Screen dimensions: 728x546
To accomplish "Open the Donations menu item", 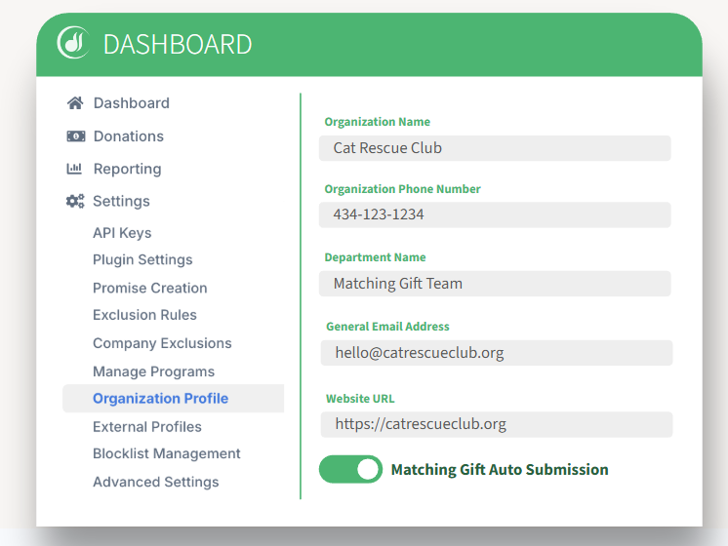I will pos(129,136).
